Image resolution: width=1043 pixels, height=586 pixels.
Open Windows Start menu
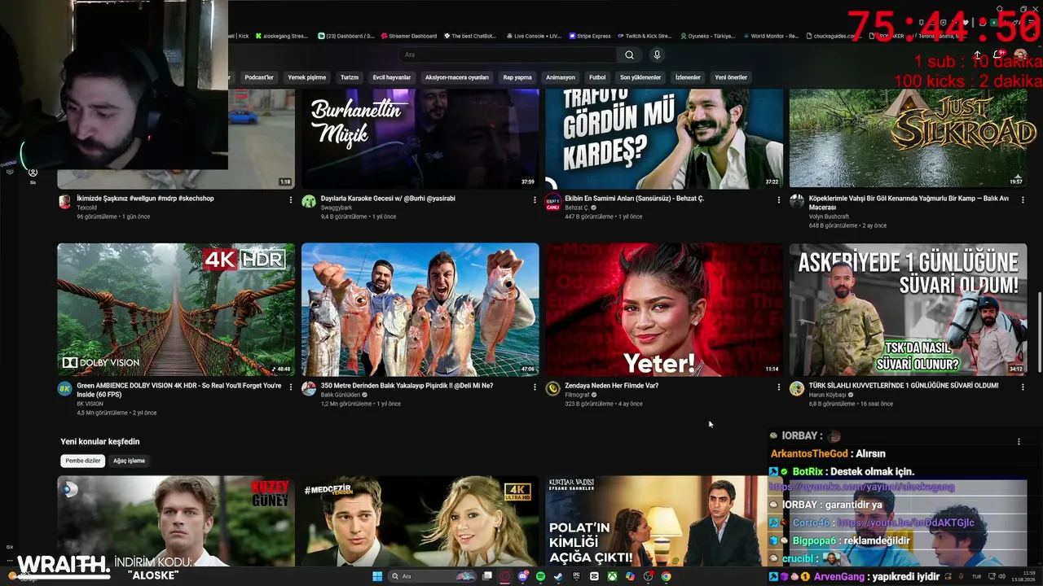(x=377, y=576)
